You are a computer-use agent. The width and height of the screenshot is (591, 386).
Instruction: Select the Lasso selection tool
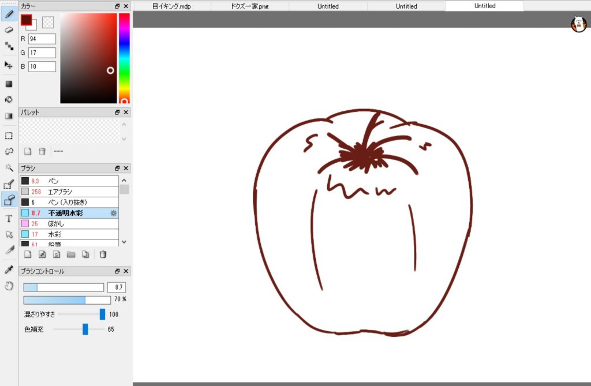9,151
